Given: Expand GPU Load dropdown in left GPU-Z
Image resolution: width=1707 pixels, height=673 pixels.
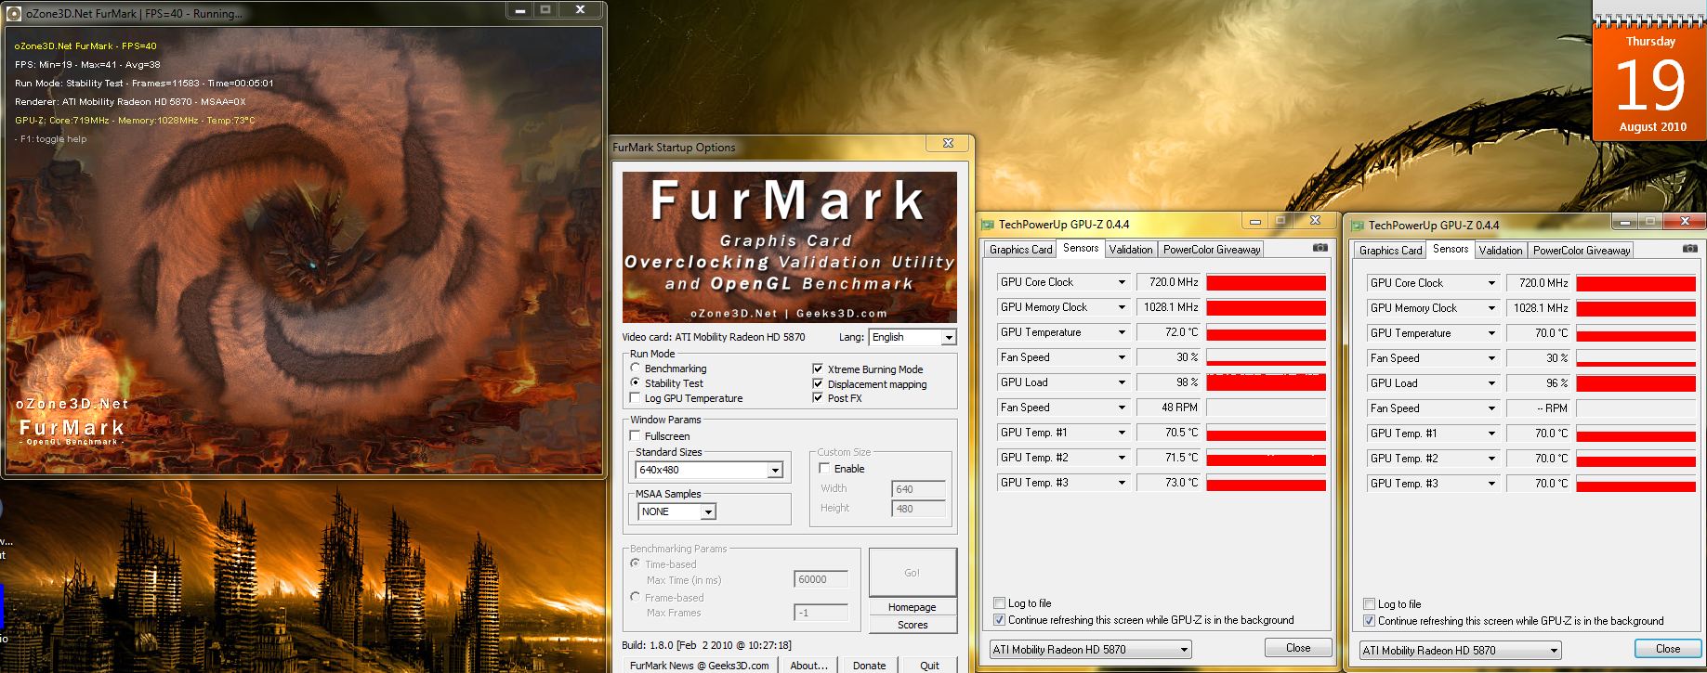Looking at the screenshot, I should [x=1122, y=382].
